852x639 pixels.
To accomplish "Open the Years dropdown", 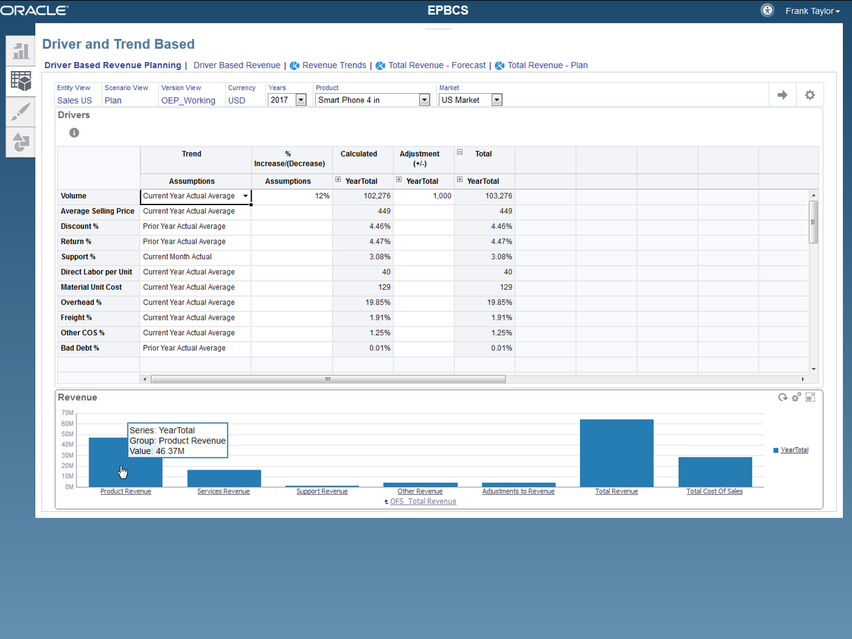I will (x=301, y=100).
